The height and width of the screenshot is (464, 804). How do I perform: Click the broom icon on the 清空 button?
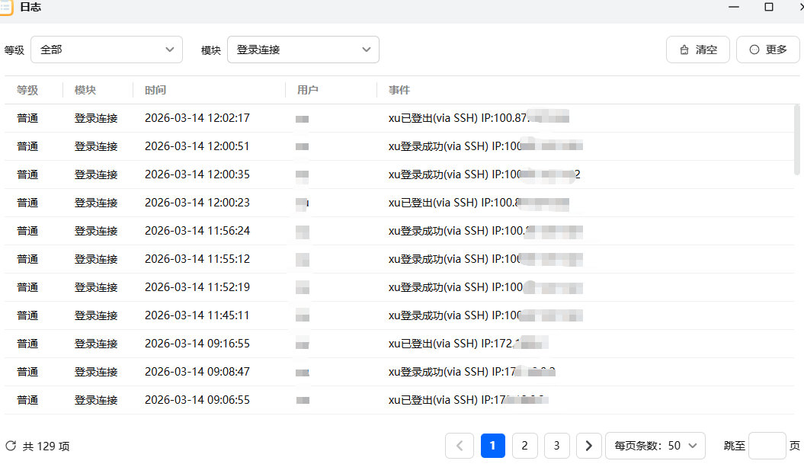(x=684, y=49)
